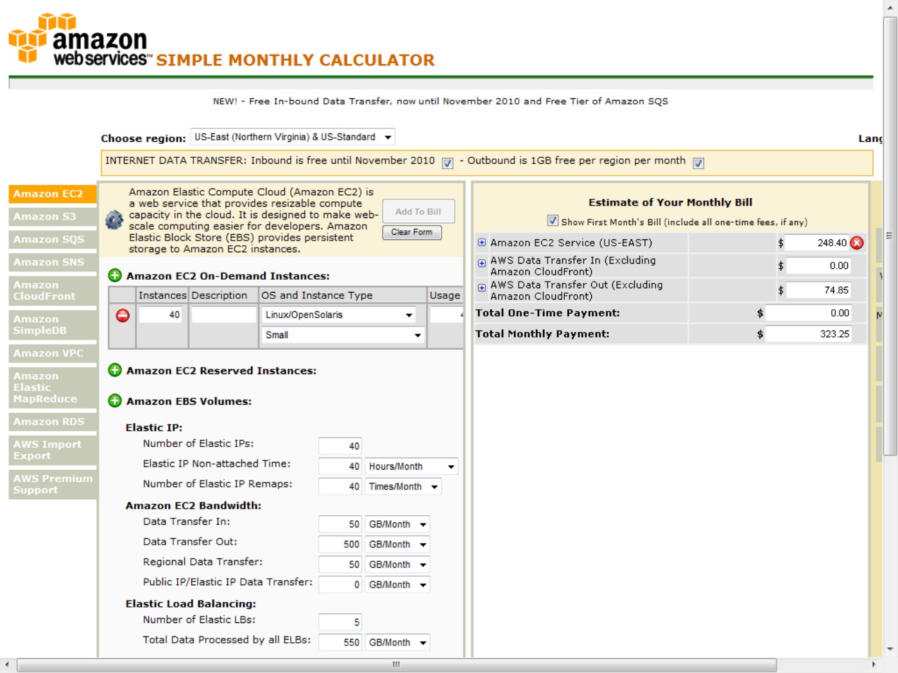Click the Total Monthly Payment amount field
The image size is (898, 673).
tap(808, 334)
